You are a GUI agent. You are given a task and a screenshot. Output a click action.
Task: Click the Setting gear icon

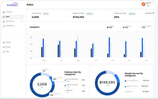4,43
